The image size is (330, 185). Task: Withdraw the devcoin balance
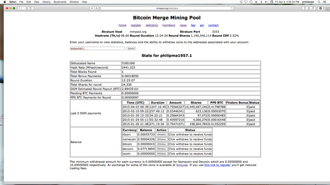click(x=161, y=149)
